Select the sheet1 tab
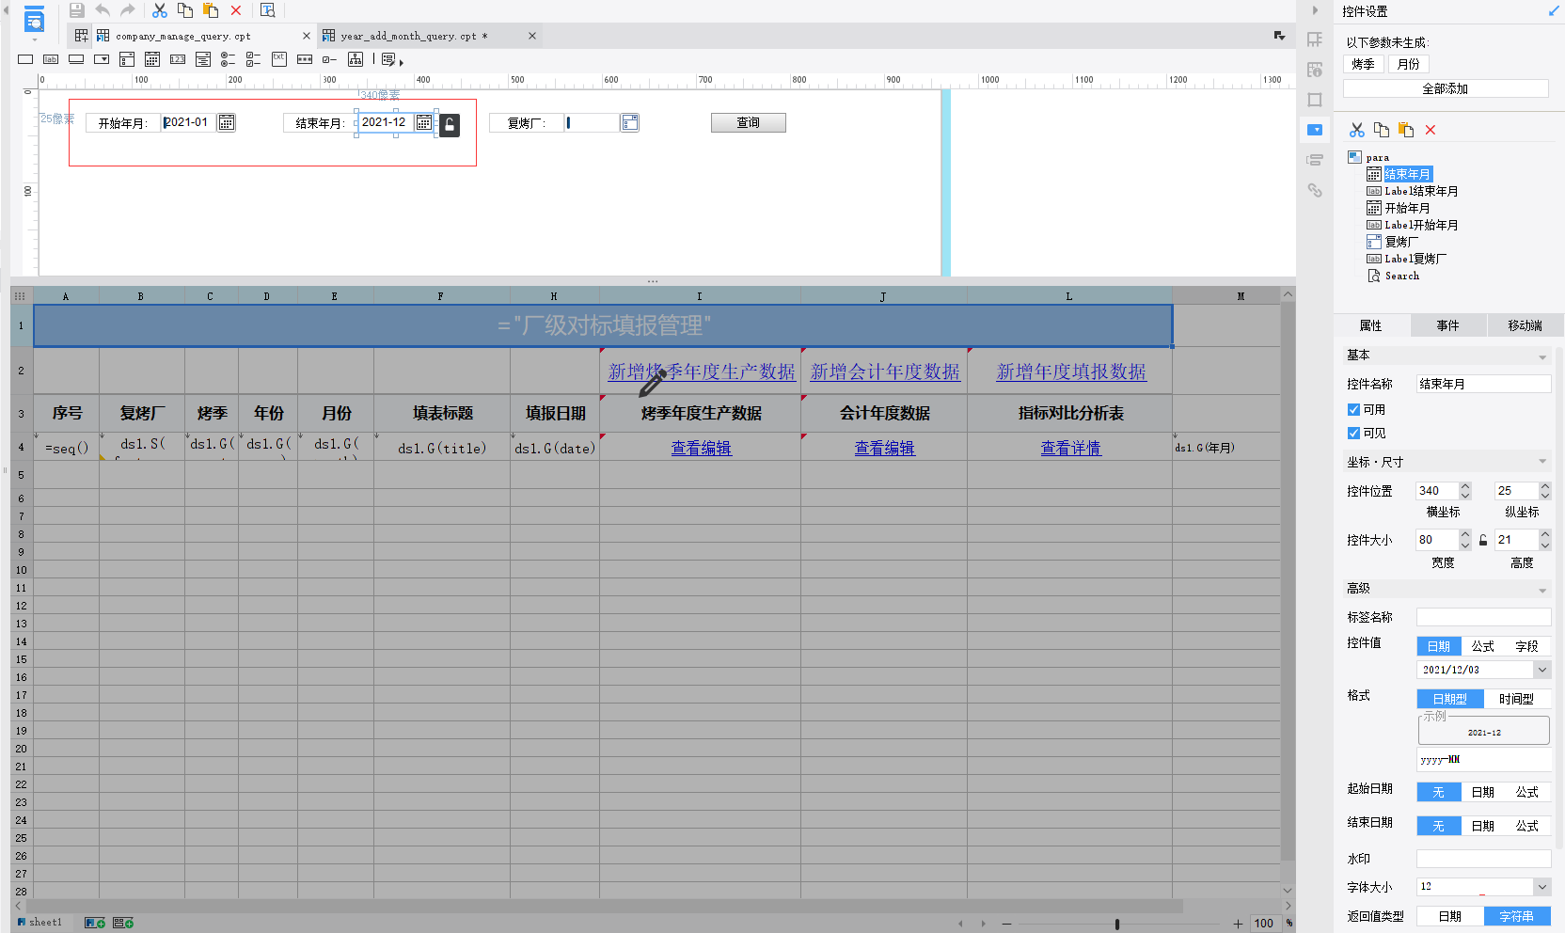1565x933 pixels. tap(40, 923)
